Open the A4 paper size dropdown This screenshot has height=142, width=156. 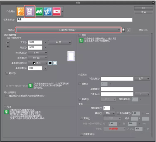[60, 42]
